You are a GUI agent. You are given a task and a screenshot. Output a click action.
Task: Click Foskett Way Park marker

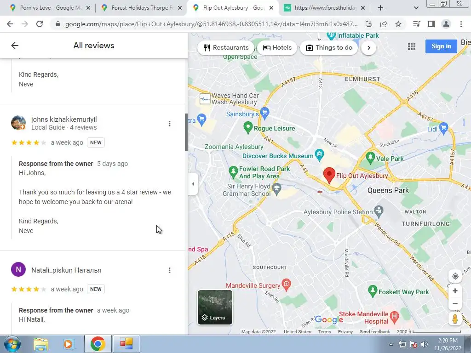point(373,291)
